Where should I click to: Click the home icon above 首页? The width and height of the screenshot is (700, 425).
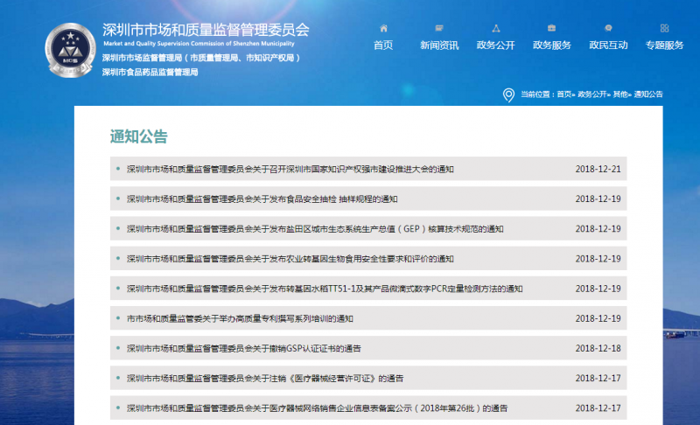[x=382, y=28]
